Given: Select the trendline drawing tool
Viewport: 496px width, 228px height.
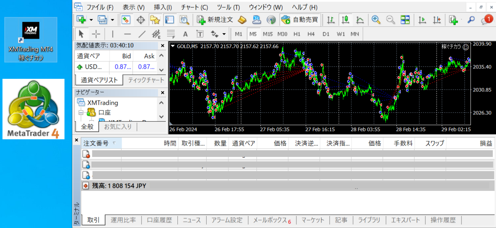Looking at the screenshot, I should pyautogui.click(x=142, y=34).
